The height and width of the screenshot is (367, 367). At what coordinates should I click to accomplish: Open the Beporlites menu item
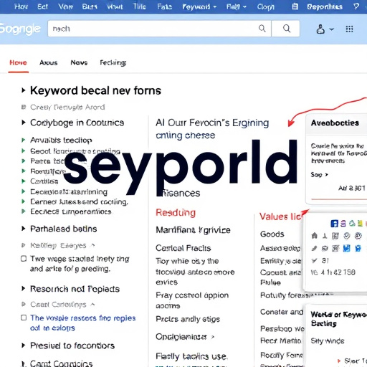click(325, 6)
